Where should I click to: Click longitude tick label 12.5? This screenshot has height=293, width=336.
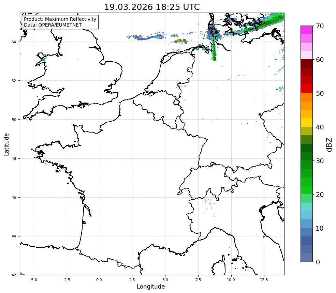click(x=264, y=280)
